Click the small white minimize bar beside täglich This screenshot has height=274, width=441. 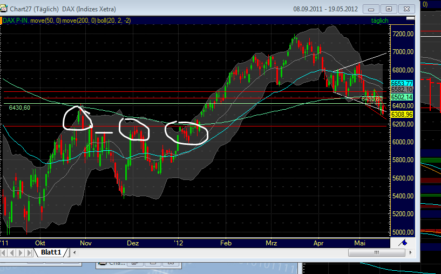411,18
